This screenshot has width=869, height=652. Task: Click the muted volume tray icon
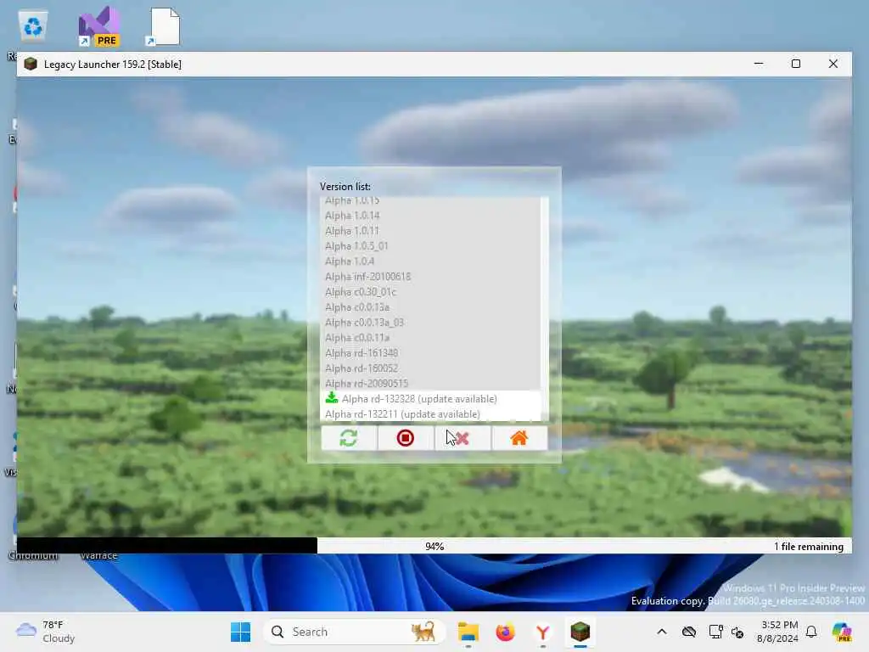click(737, 632)
